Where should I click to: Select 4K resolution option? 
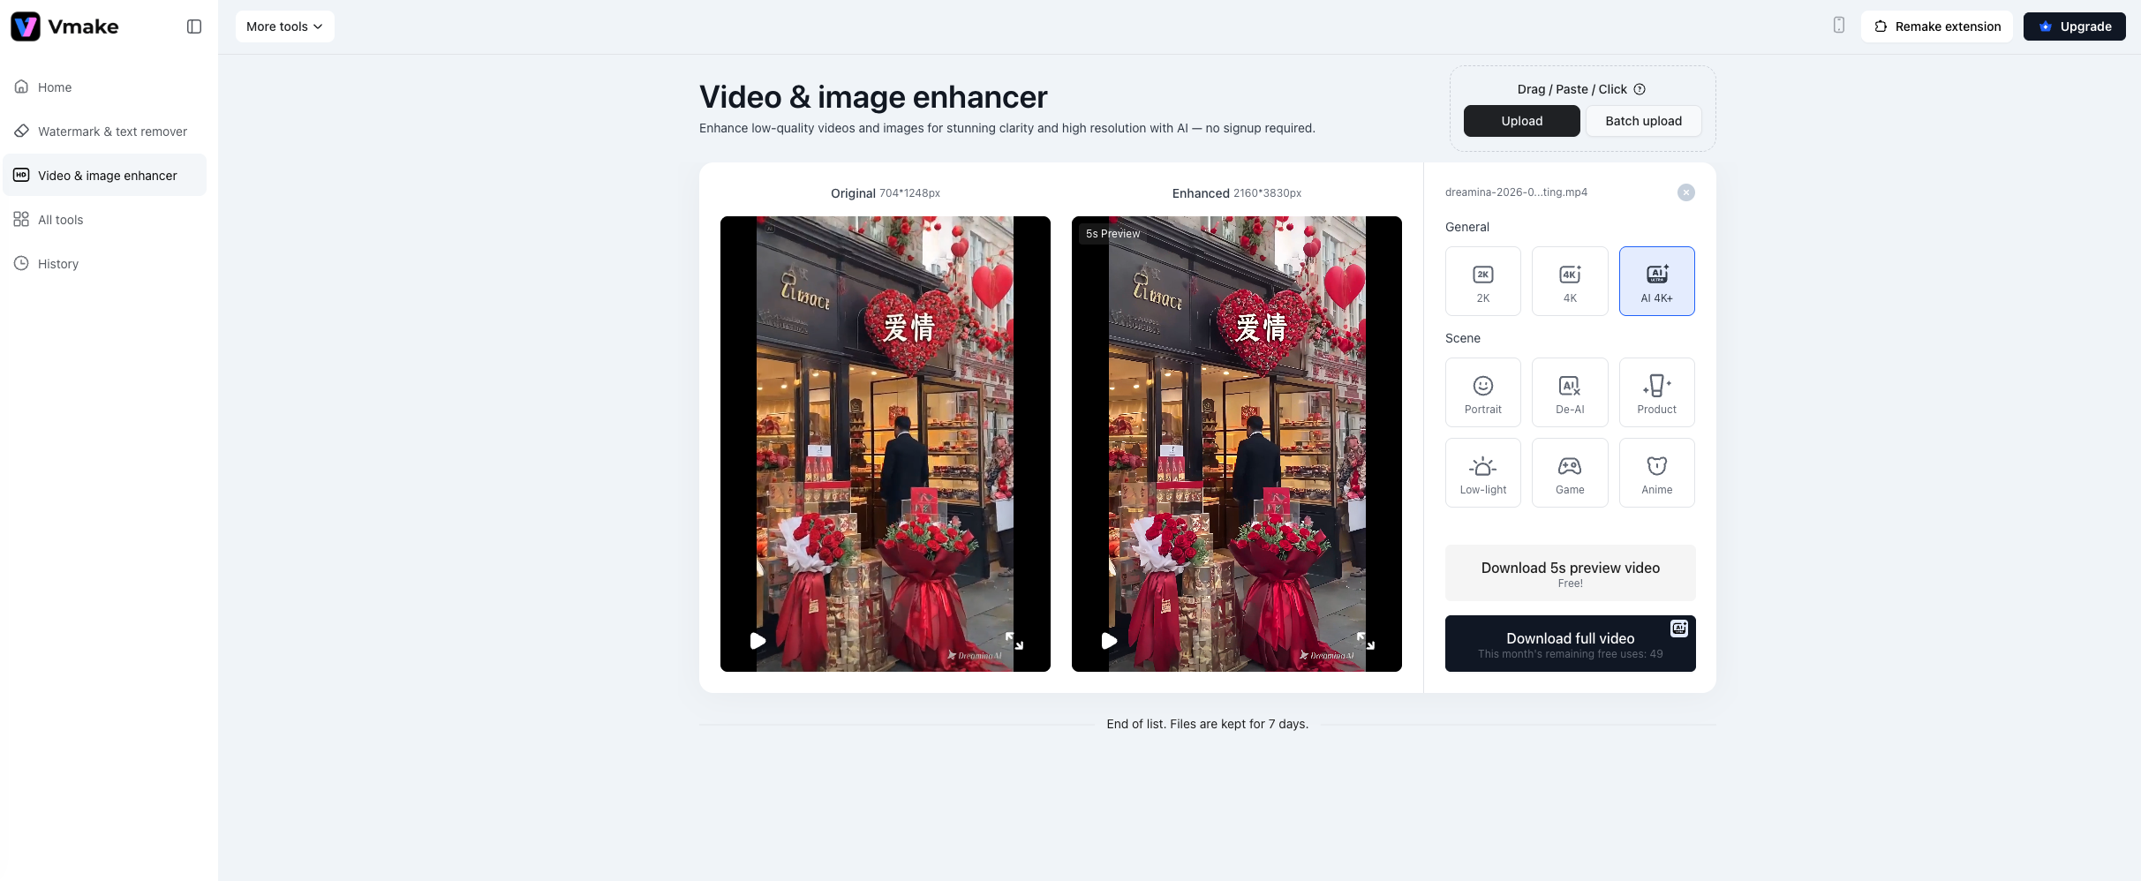pyautogui.click(x=1569, y=281)
